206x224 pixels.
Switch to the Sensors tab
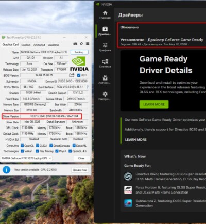[x=26, y=45]
